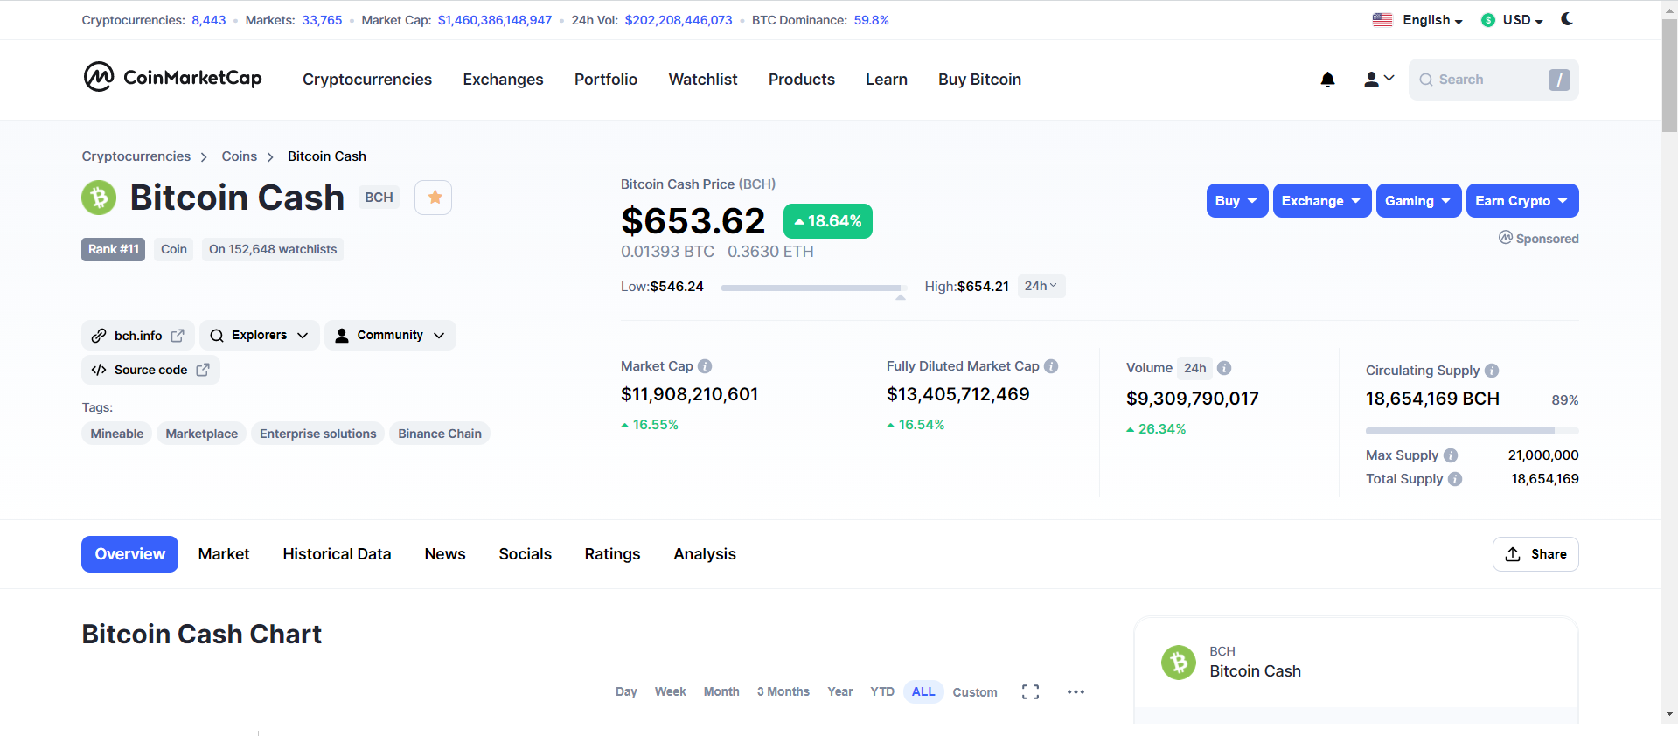Click the green USD currency icon
This screenshot has height=736, width=1678.
pyautogui.click(x=1488, y=20)
